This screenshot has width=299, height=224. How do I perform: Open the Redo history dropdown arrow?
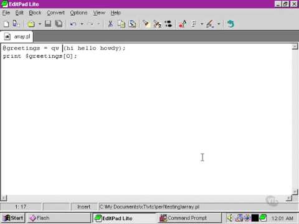(x=98, y=24)
